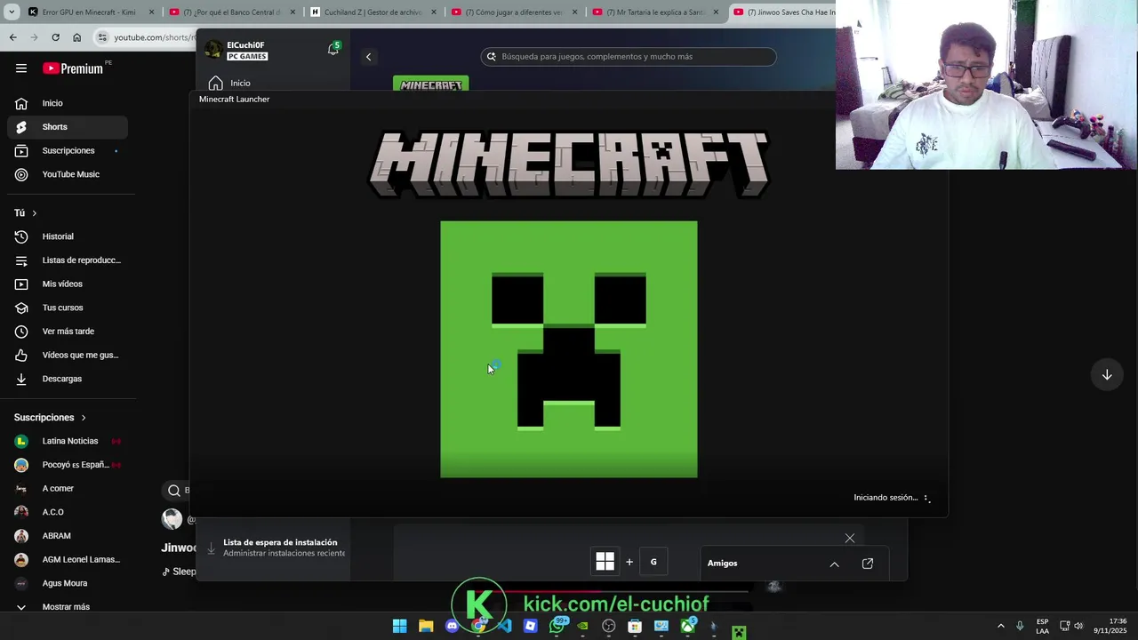Screen dimensions: 1138x640
Task: Open YouTube Music link in sidebar
Action: click(68, 174)
